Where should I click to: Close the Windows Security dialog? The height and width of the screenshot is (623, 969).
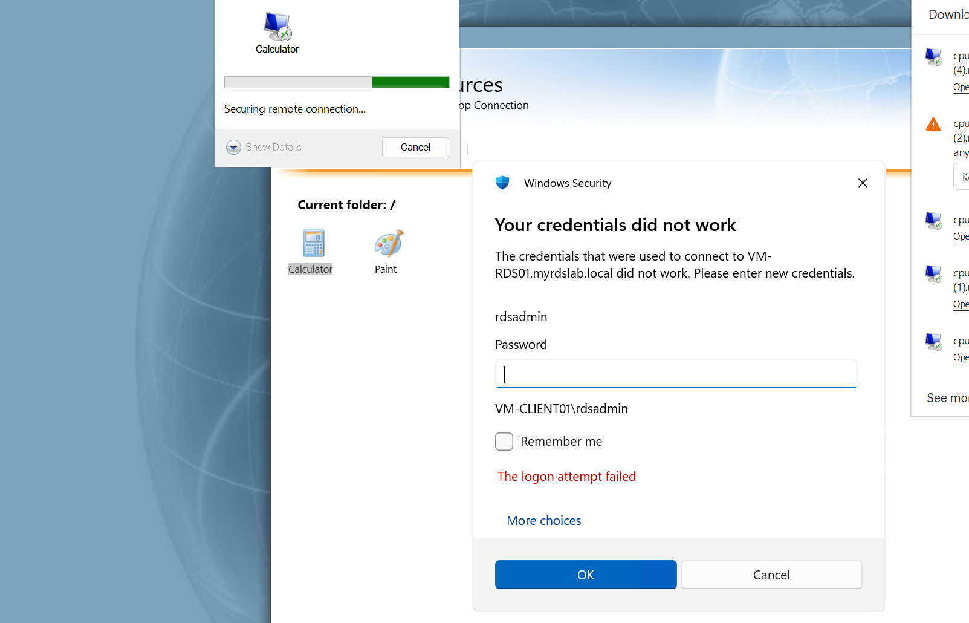(863, 183)
